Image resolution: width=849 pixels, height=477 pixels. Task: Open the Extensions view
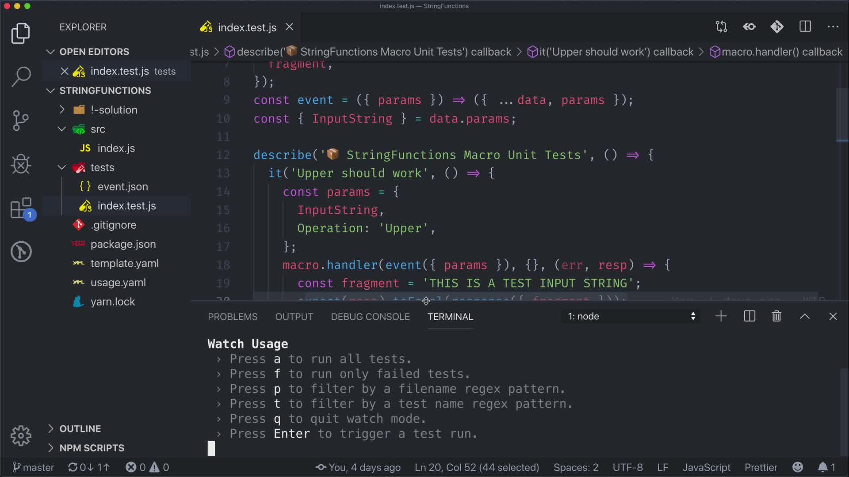tap(21, 208)
